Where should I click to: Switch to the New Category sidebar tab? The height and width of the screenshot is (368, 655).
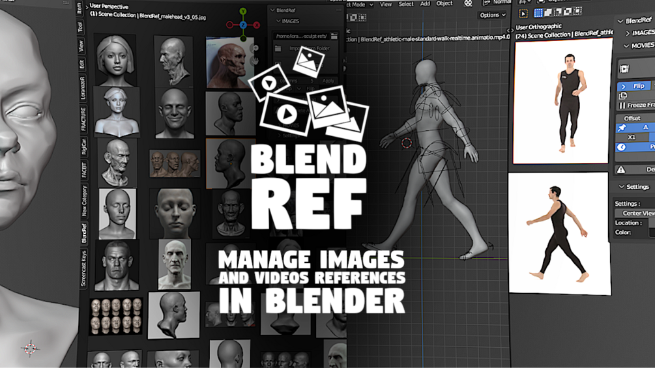point(84,201)
